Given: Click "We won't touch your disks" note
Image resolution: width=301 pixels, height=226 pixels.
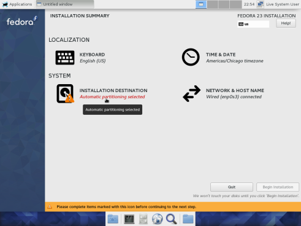Looking at the screenshot, I should coord(246,196).
